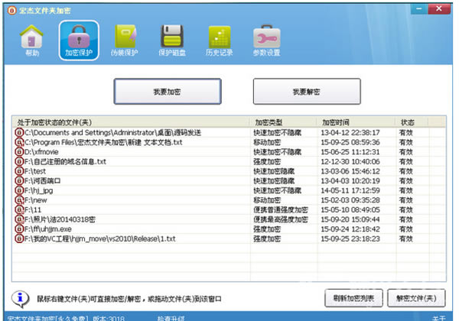Sort by 处于加密状态的文件(夹) column header
Viewport: 459px width, 321px height.
[x=131, y=122]
